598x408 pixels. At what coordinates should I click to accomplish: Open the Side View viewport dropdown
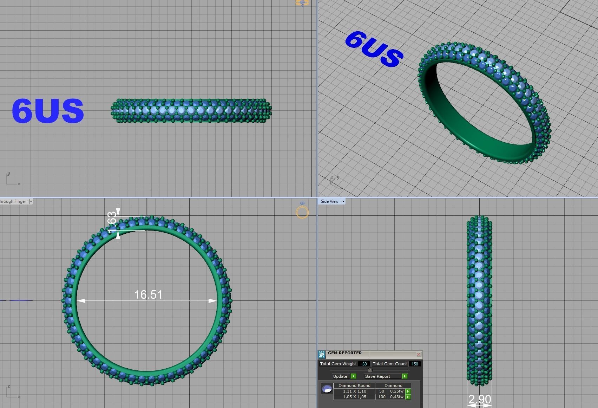(343, 201)
